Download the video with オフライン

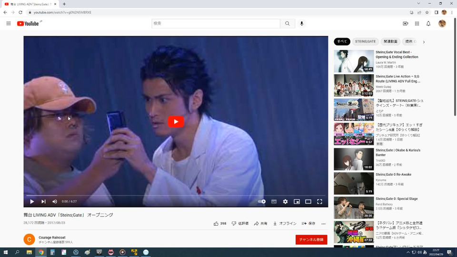click(285, 224)
